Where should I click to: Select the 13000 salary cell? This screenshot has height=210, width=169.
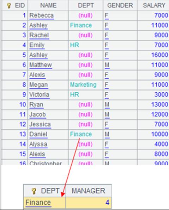pos(159,105)
